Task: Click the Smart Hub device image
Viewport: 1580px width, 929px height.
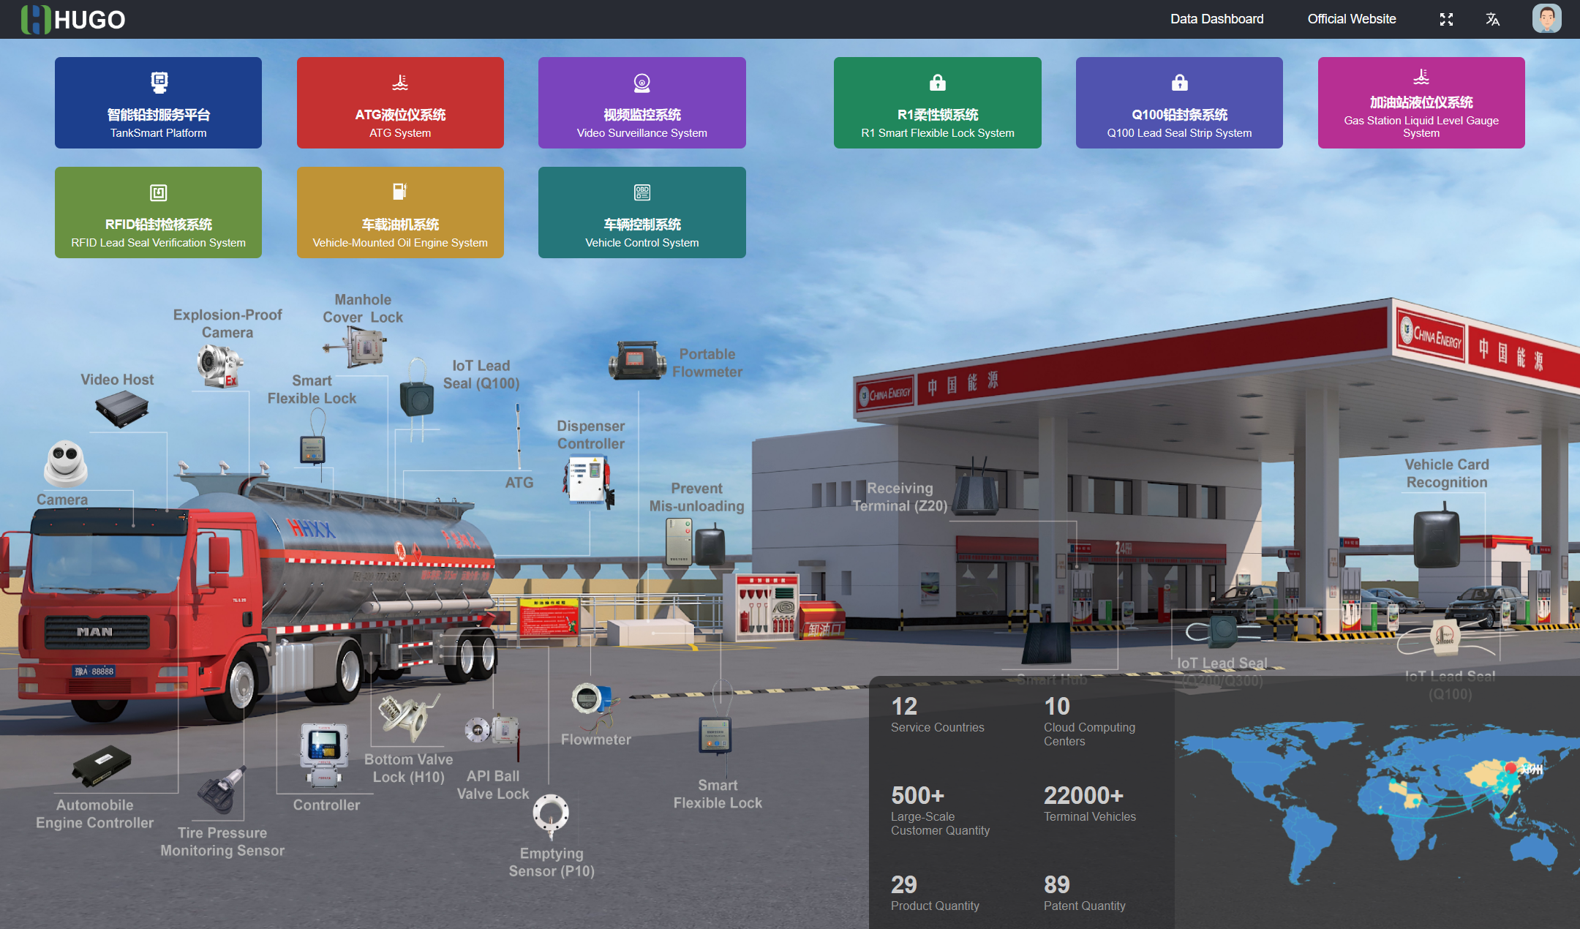Action: click(1046, 642)
